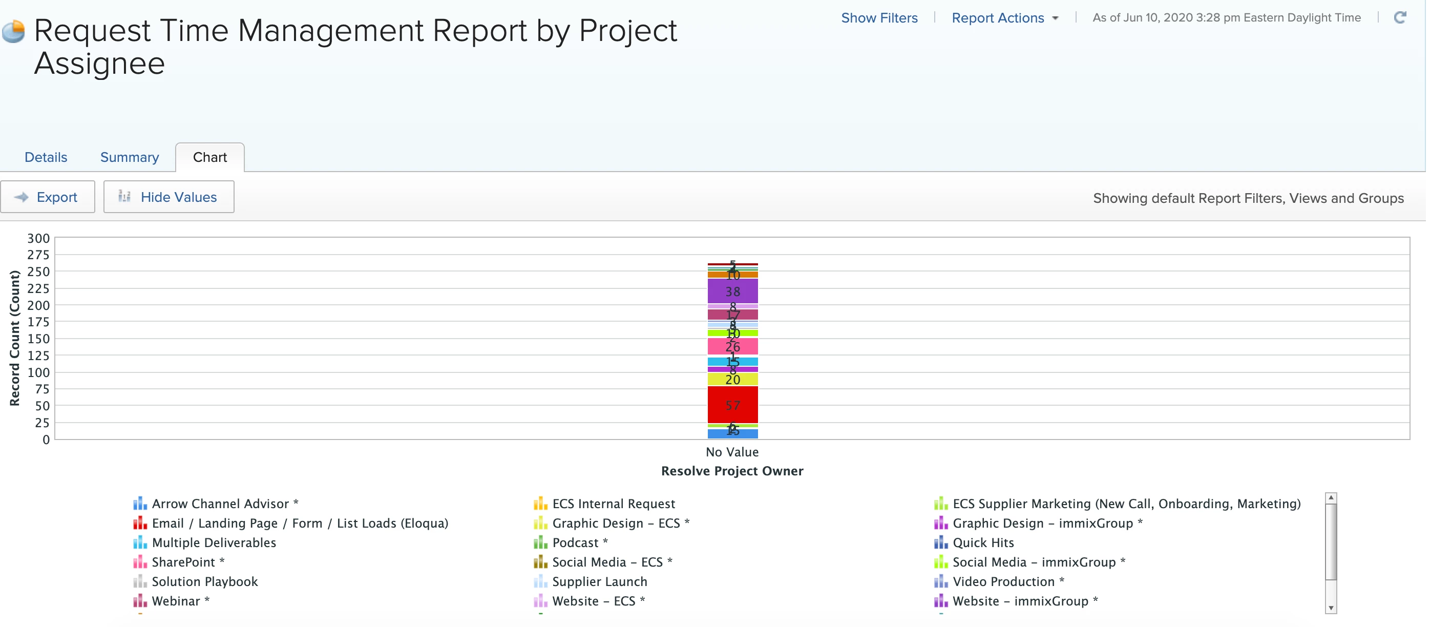Click the pie chart report icon
Image resolution: width=1430 pixels, height=627 pixels.
(x=13, y=32)
